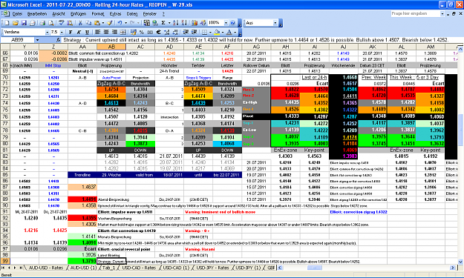Paste using the clipboard icon

(97, 23)
